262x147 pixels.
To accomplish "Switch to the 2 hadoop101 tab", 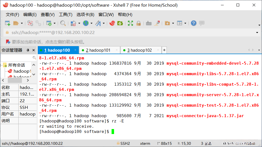I will click(x=100, y=50).
